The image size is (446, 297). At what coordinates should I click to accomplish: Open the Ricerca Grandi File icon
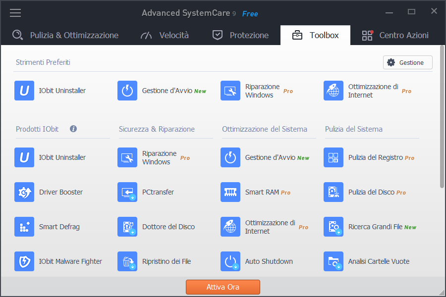pos(334,227)
